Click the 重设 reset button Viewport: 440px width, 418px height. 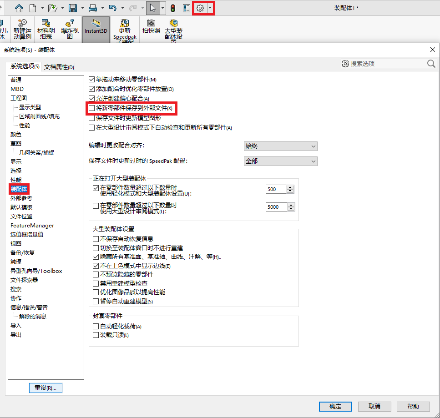(46, 388)
